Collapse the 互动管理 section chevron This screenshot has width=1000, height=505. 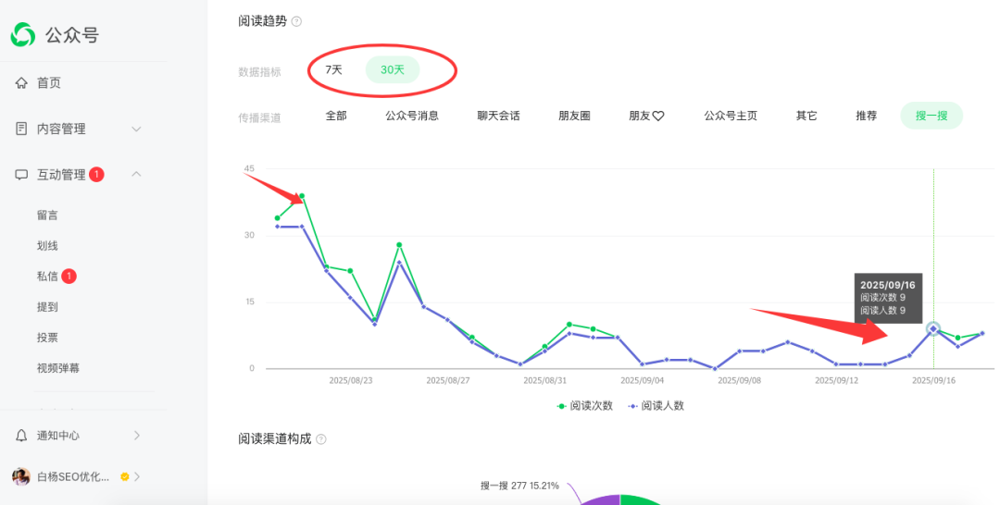[x=136, y=174]
